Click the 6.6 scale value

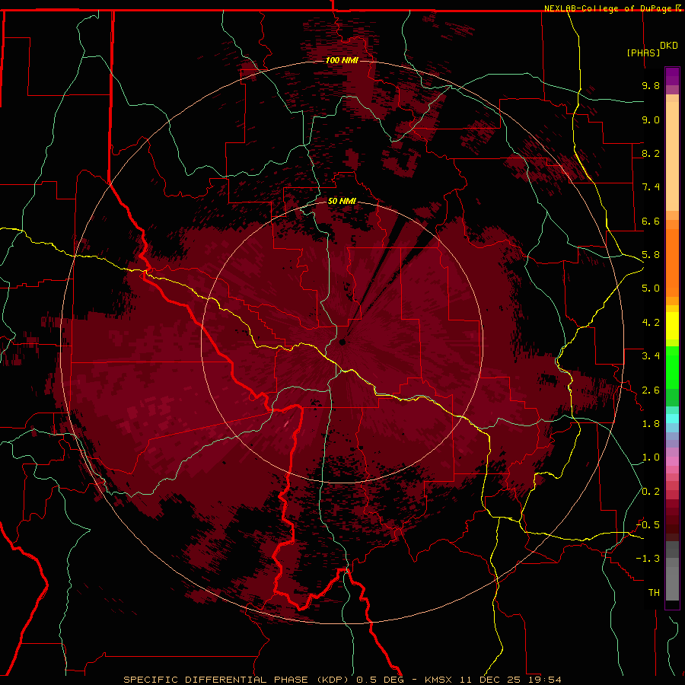[x=651, y=221]
